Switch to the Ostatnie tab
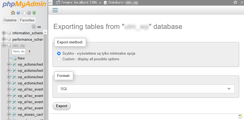Image resolution: width=244 pixels, height=120 pixels. tap(10, 20)
